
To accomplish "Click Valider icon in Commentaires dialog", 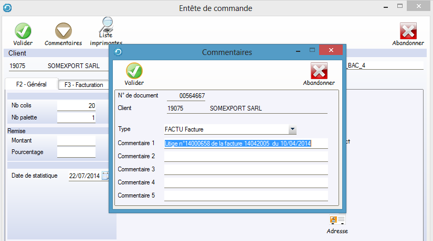I will point(134,71).
